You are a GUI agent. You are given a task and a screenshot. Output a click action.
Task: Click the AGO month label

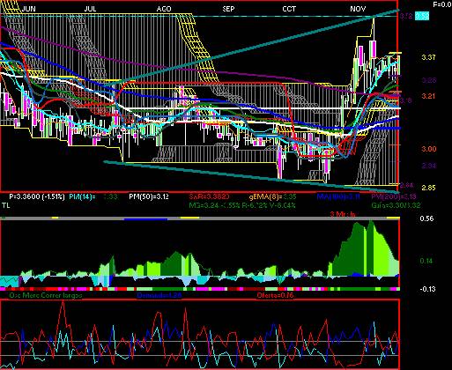pyautogui.click(x=164, y=9)
